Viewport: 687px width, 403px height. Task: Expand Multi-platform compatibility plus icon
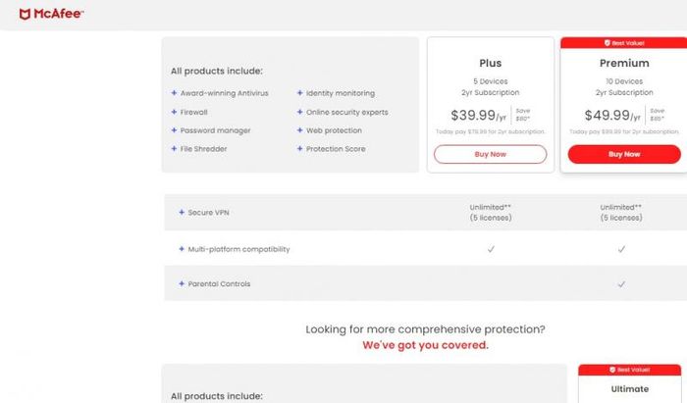click(x=182, y=249)
